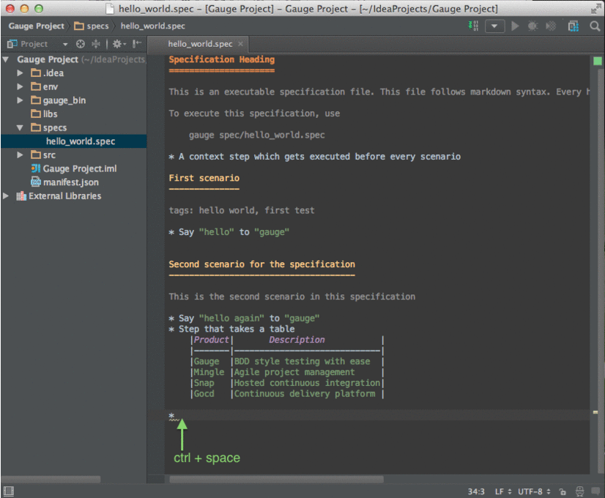Image resolution: width=605 pixels, height=498 pixels.
Task: Click the Description table header
Action: click(x=297, y=340)
